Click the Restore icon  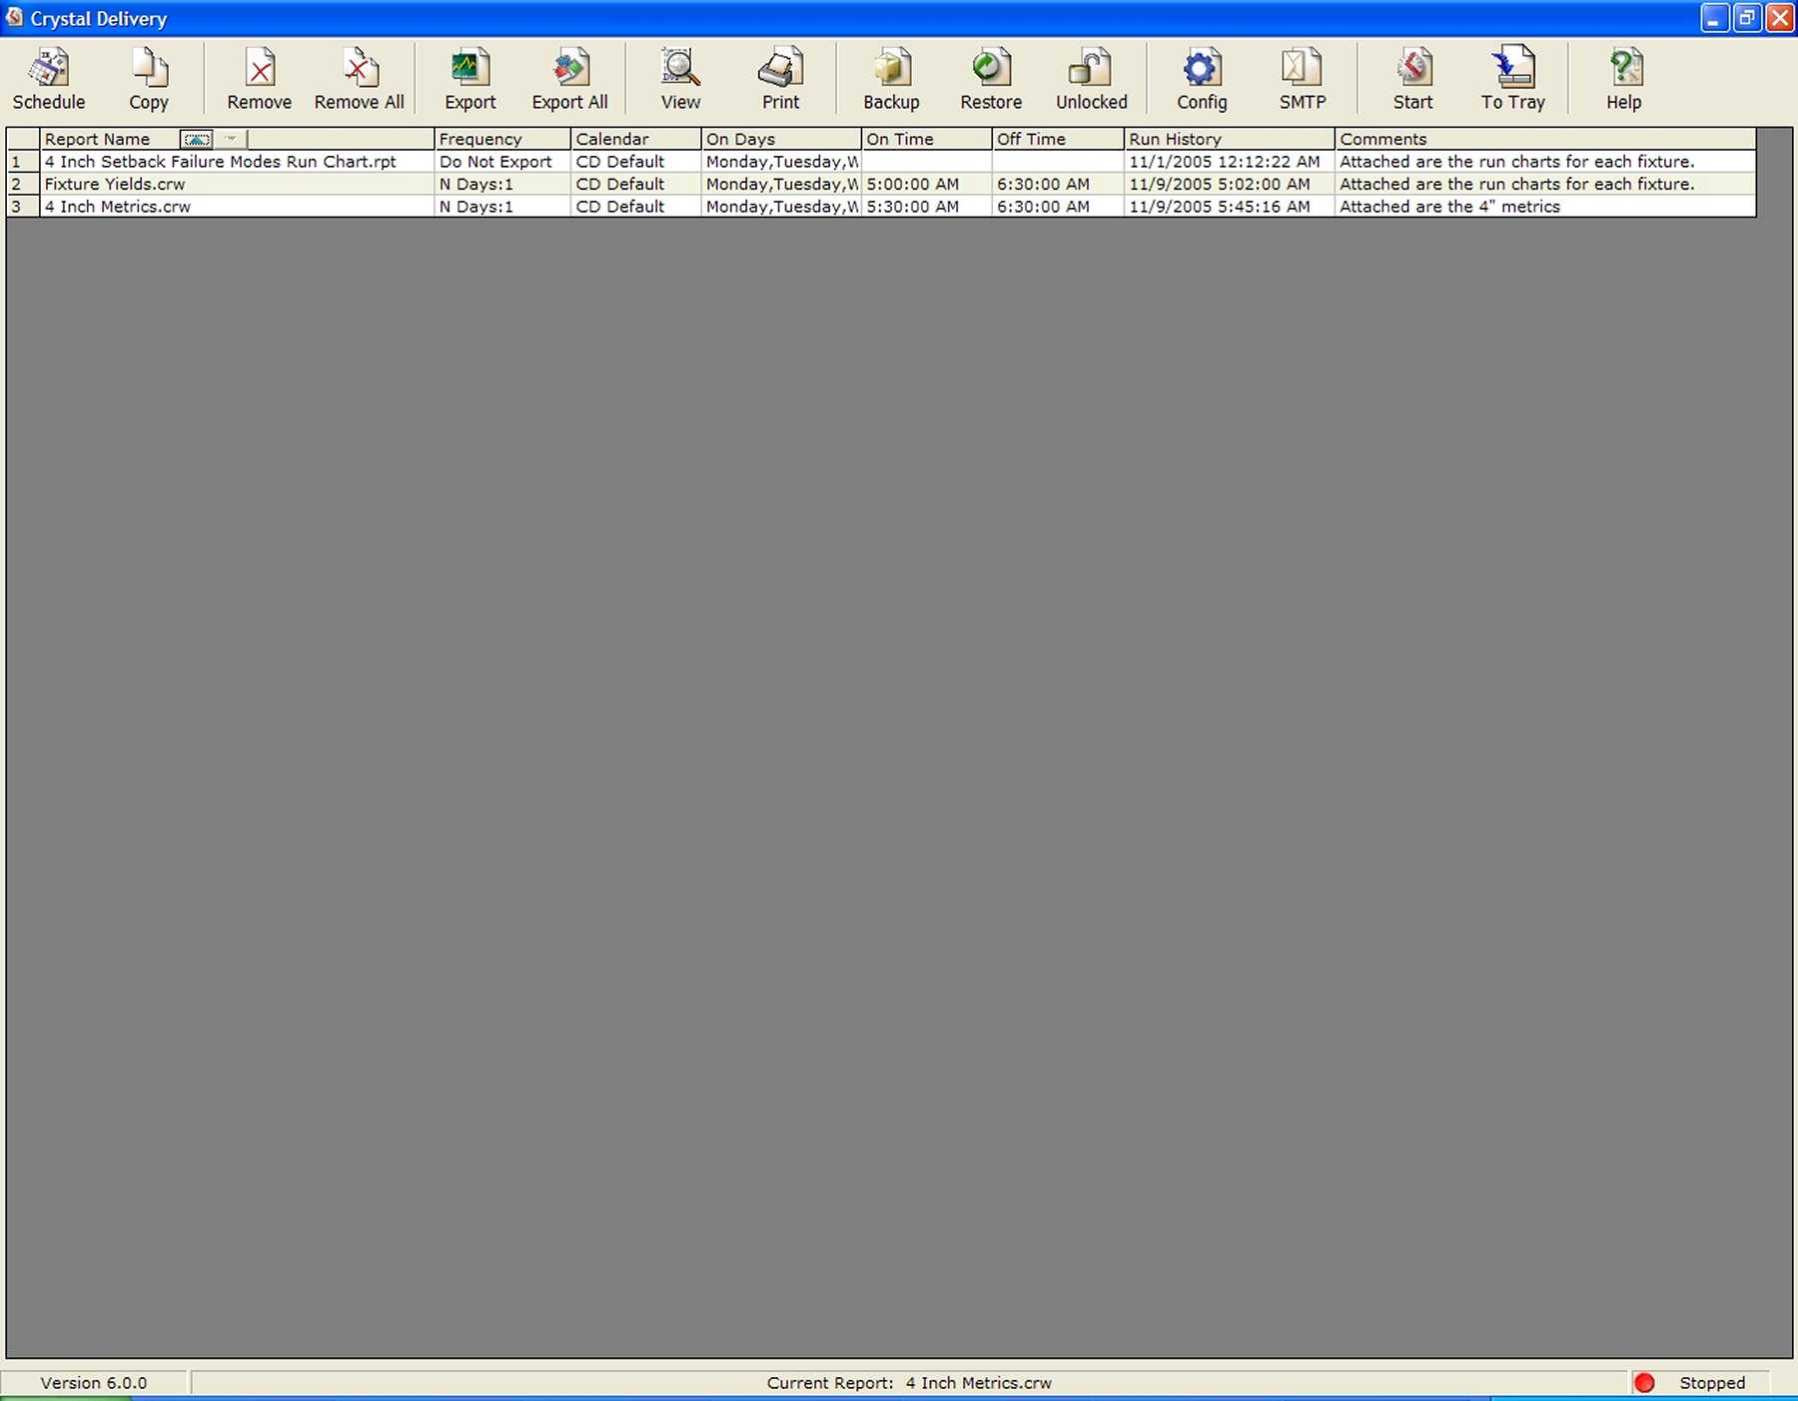tap(991, 79)
